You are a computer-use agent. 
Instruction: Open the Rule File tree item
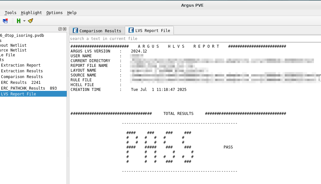click(x=7, y=55)
